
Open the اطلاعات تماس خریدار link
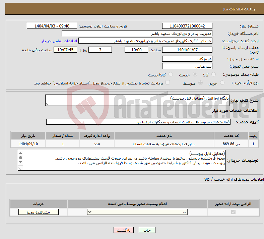[59, 41]
